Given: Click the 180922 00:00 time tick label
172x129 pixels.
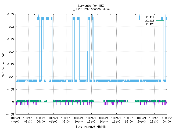Looking at the screenshot, I should coord(167,120).
